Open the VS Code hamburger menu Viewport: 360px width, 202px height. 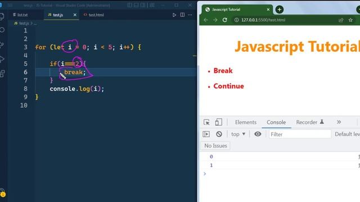click(10, 5)
